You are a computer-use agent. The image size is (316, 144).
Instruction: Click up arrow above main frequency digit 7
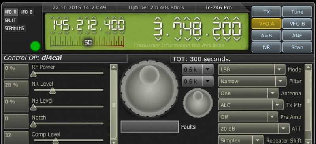(x=177, y=18)
